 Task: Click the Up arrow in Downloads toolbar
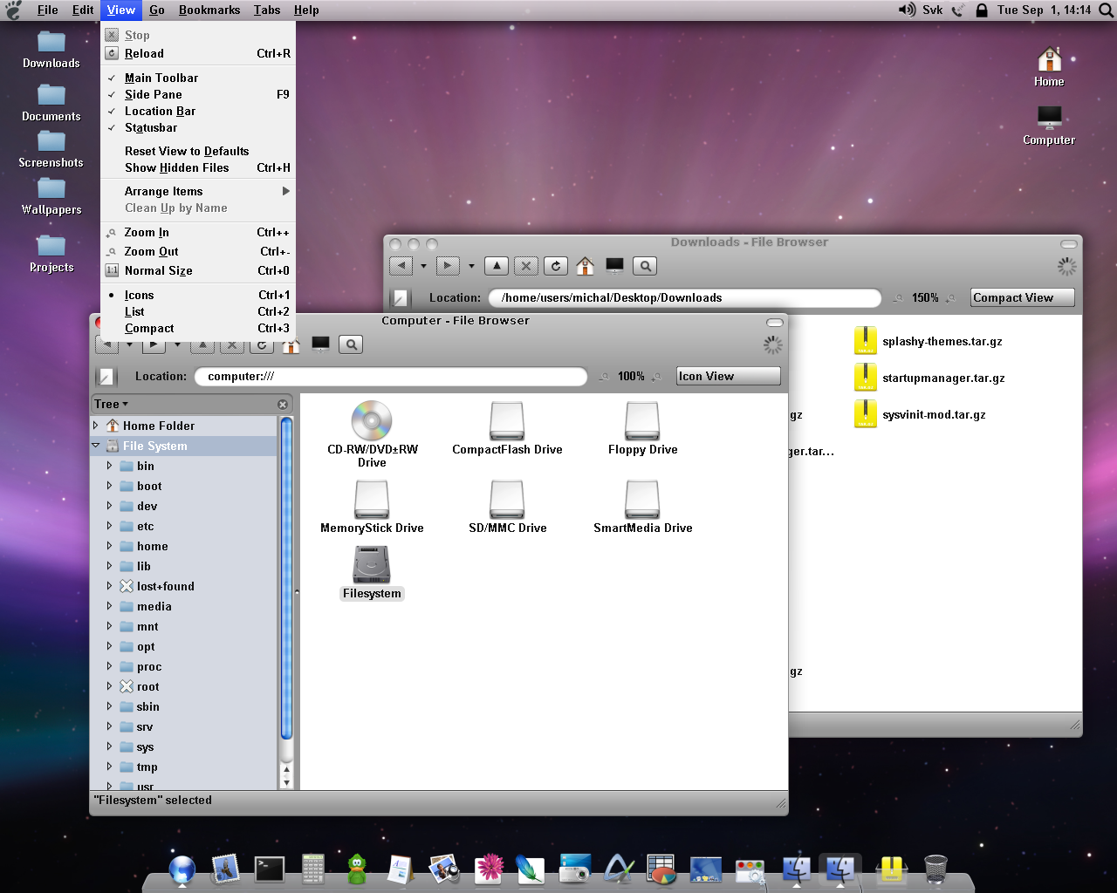pos(497,266)
